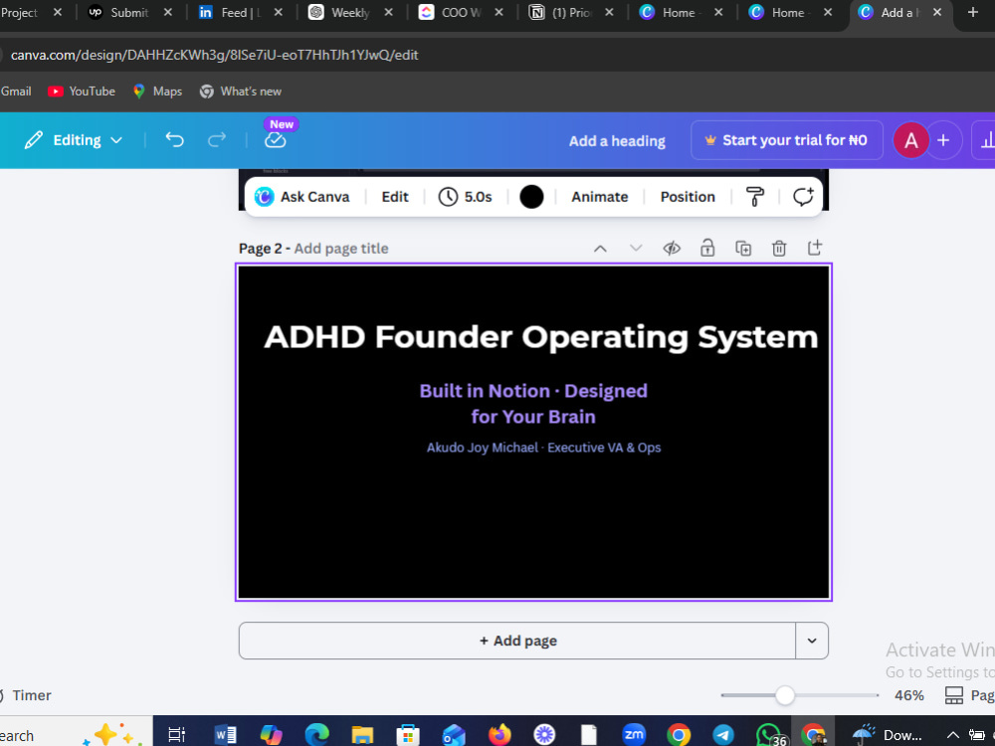The height and width of the screenshot is (746, 995).
Task: Open analytics chart icon in header
Action: click(x=987, y=140)
